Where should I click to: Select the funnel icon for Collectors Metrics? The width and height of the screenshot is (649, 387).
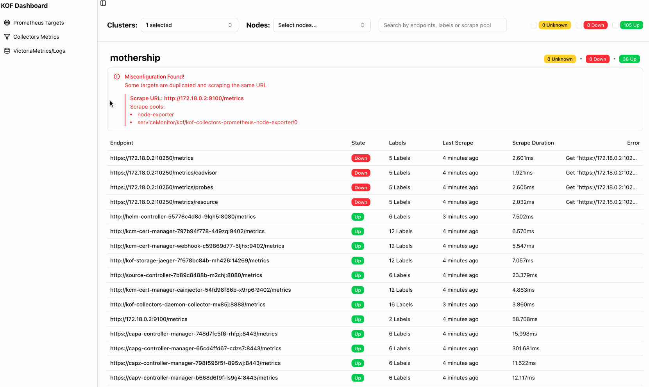pos(7,36)
